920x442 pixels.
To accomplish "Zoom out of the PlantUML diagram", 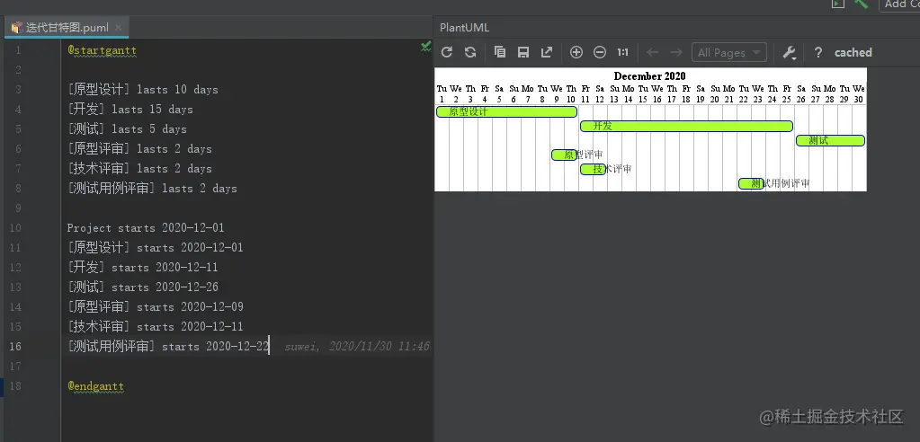I will (600, 52).
